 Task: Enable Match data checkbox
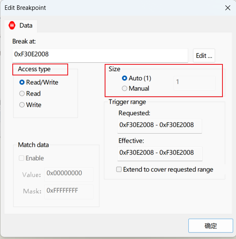point(31,158)
